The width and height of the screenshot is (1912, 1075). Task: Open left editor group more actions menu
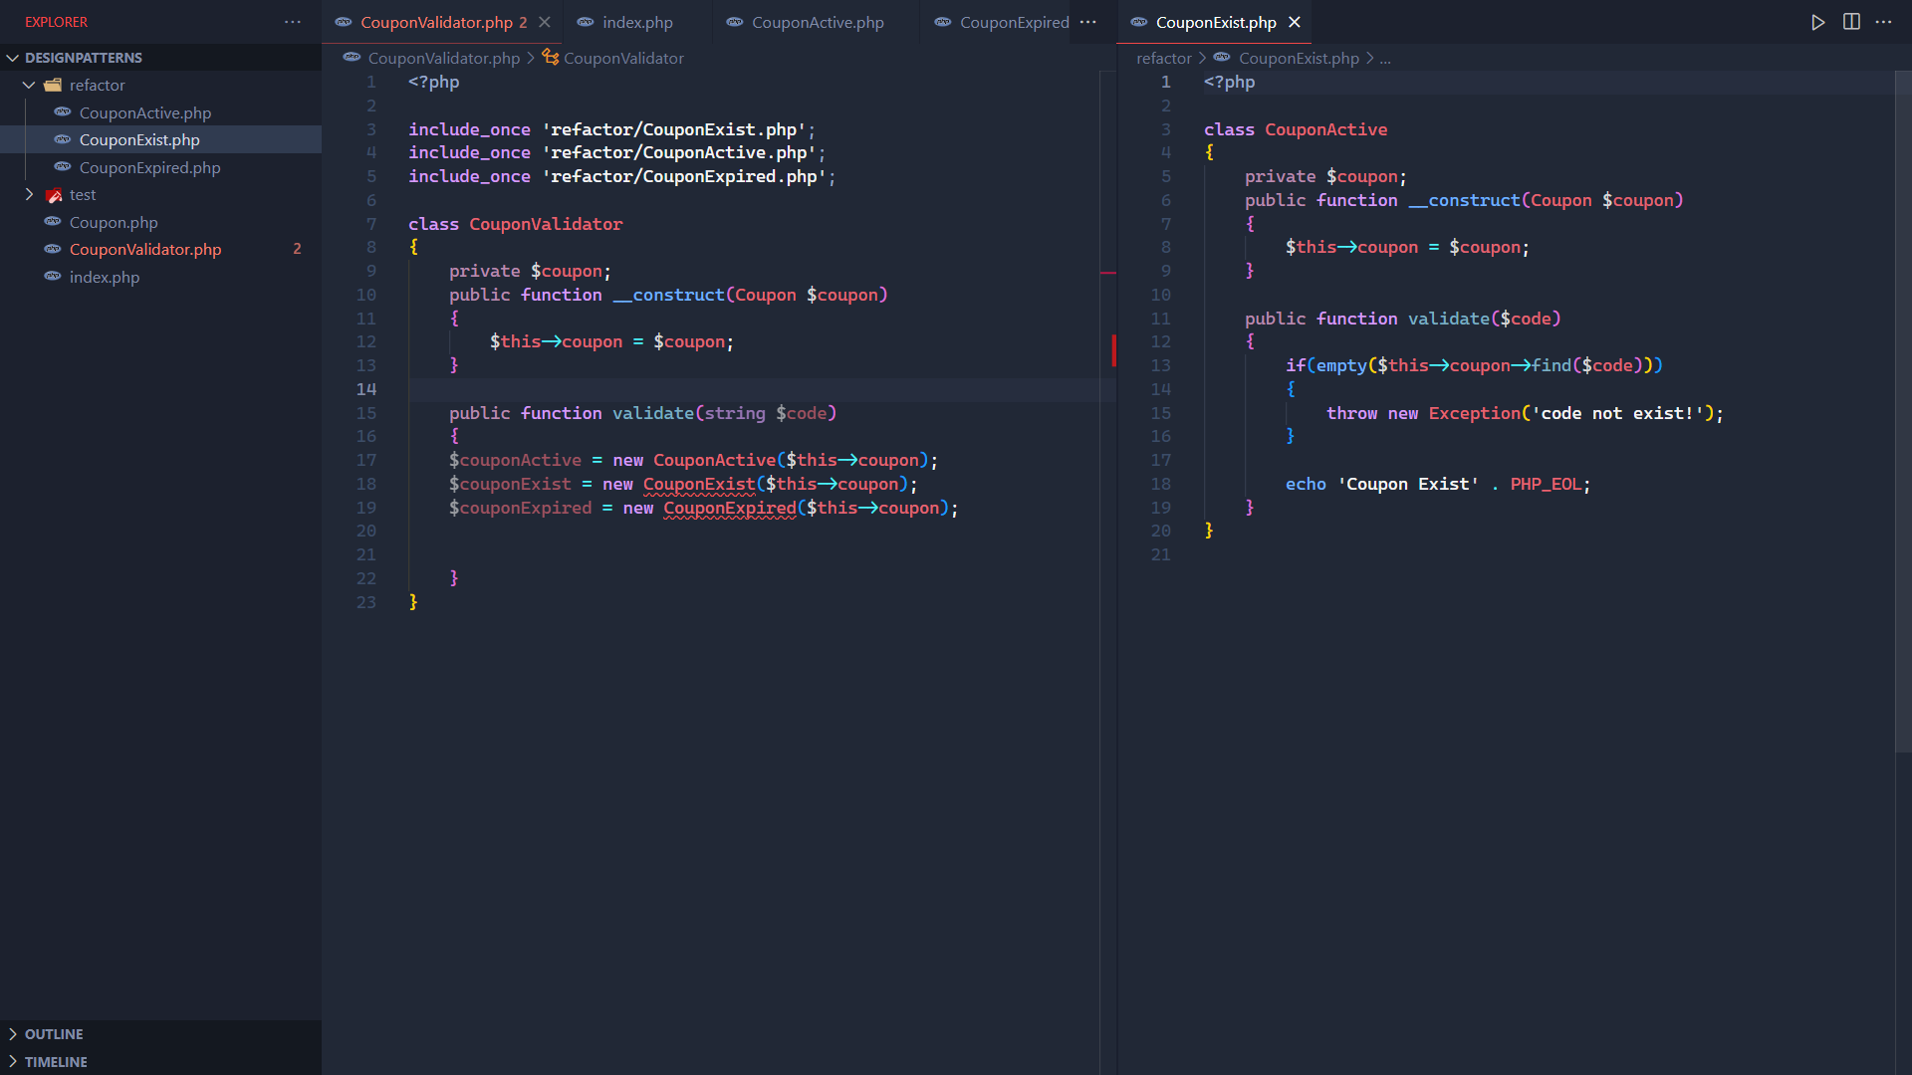[1088, 22]
